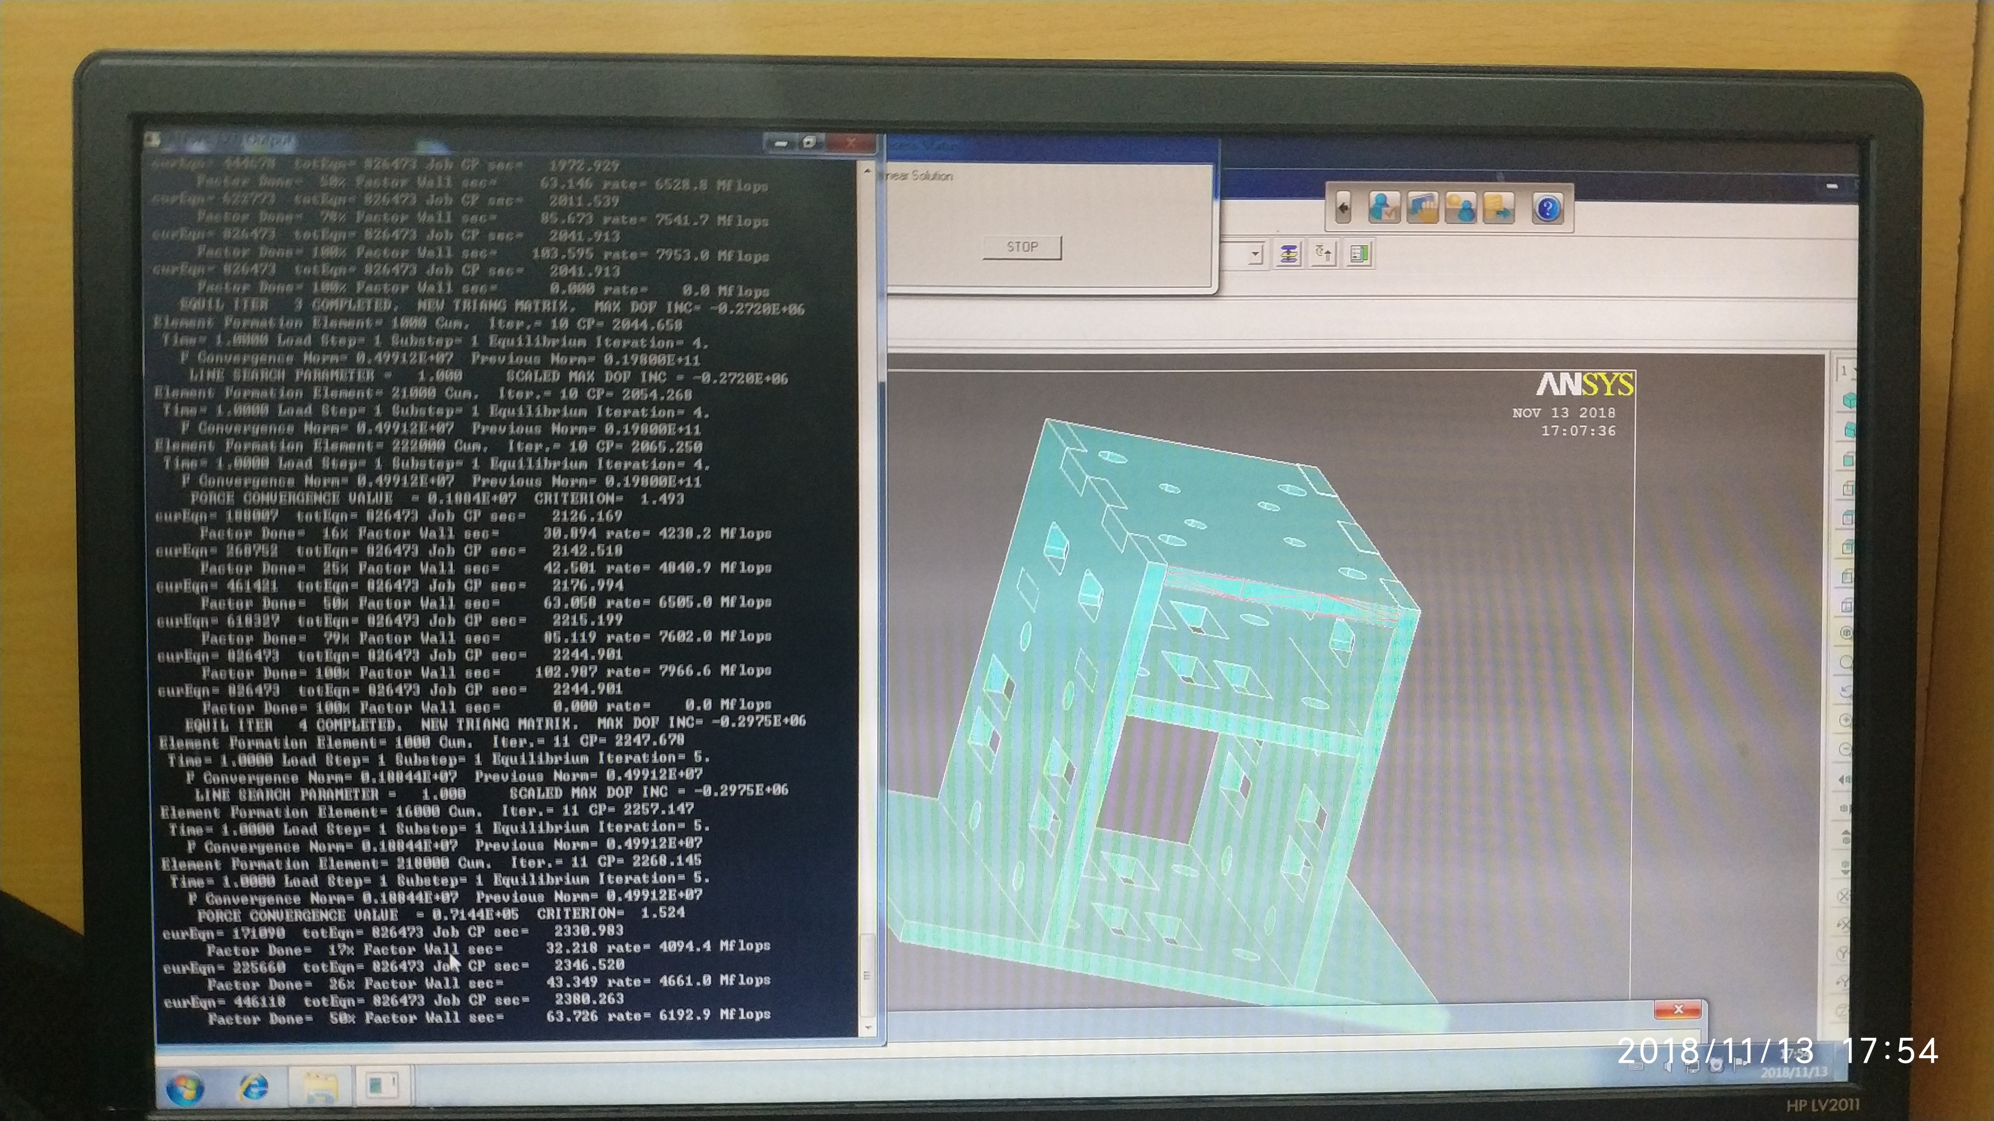Open the Windows Start menu orb
Viewport: 1994px width, 1121px height.
pos(185,1089)
